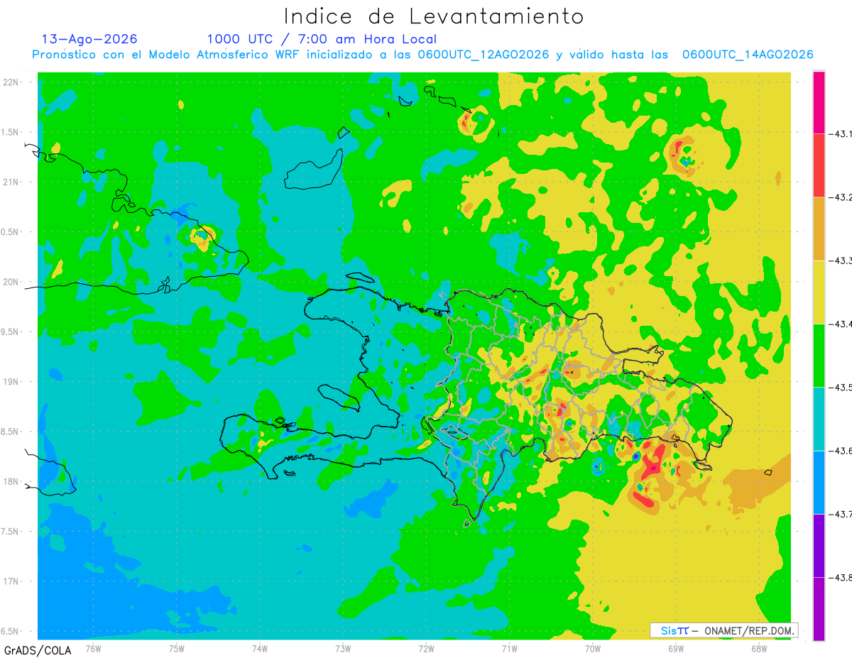Select the '17N' latitude label
The height and width of the screenshot is (658, 852).
(12, 581)
